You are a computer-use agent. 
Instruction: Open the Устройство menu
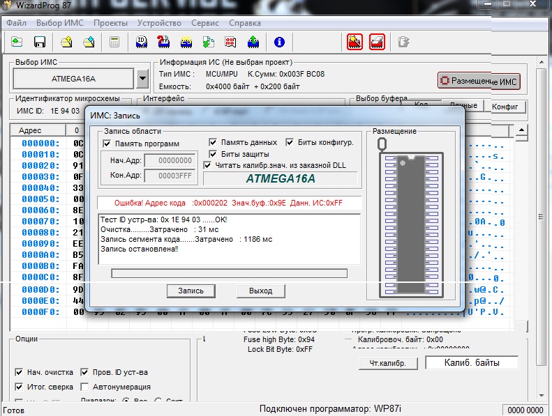(x=159, y=23)
